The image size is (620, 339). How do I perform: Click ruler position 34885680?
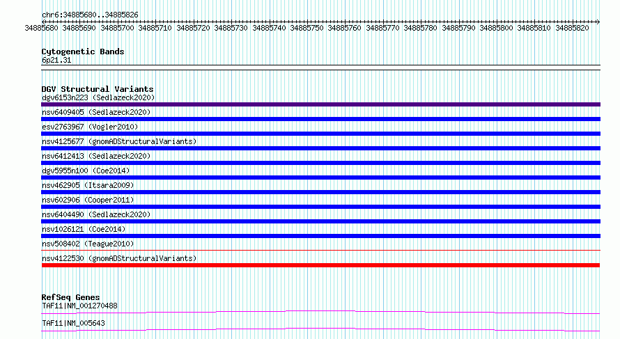coord(41,28)
